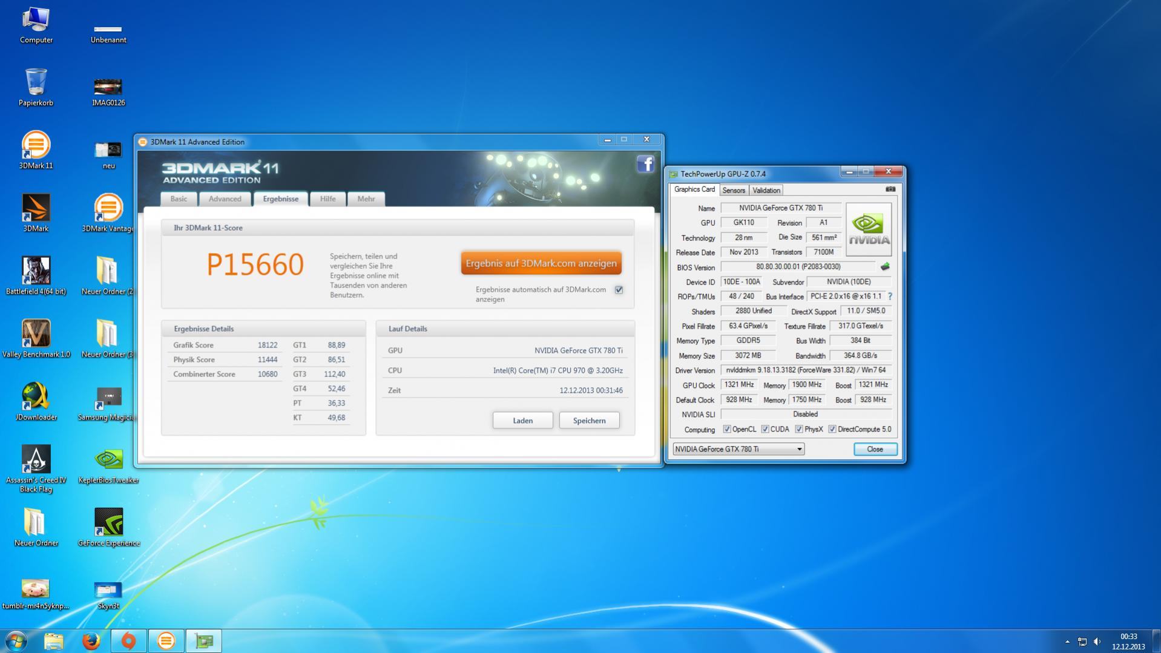
Task: Switch to the GPU-Z taskbar button
Action: pyautogui.click(x=203, y=641)
